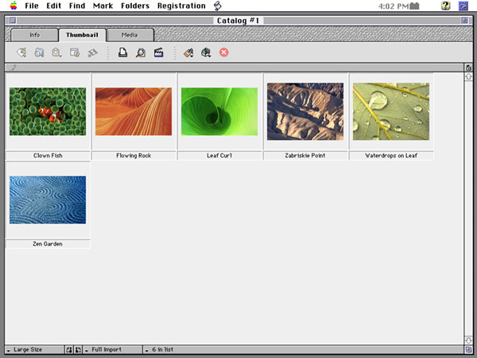Open the Mark menu
The width and height of the screenshot is (477, 358).
tap(103, 6)
